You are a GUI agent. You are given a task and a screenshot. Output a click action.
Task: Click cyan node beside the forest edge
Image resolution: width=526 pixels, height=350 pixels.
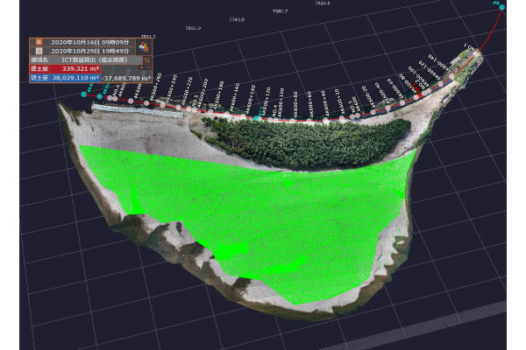tap(256, 117)
